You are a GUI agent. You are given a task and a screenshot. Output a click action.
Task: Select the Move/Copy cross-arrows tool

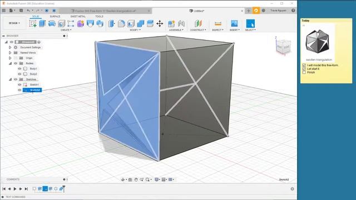(x=160, y=23)
